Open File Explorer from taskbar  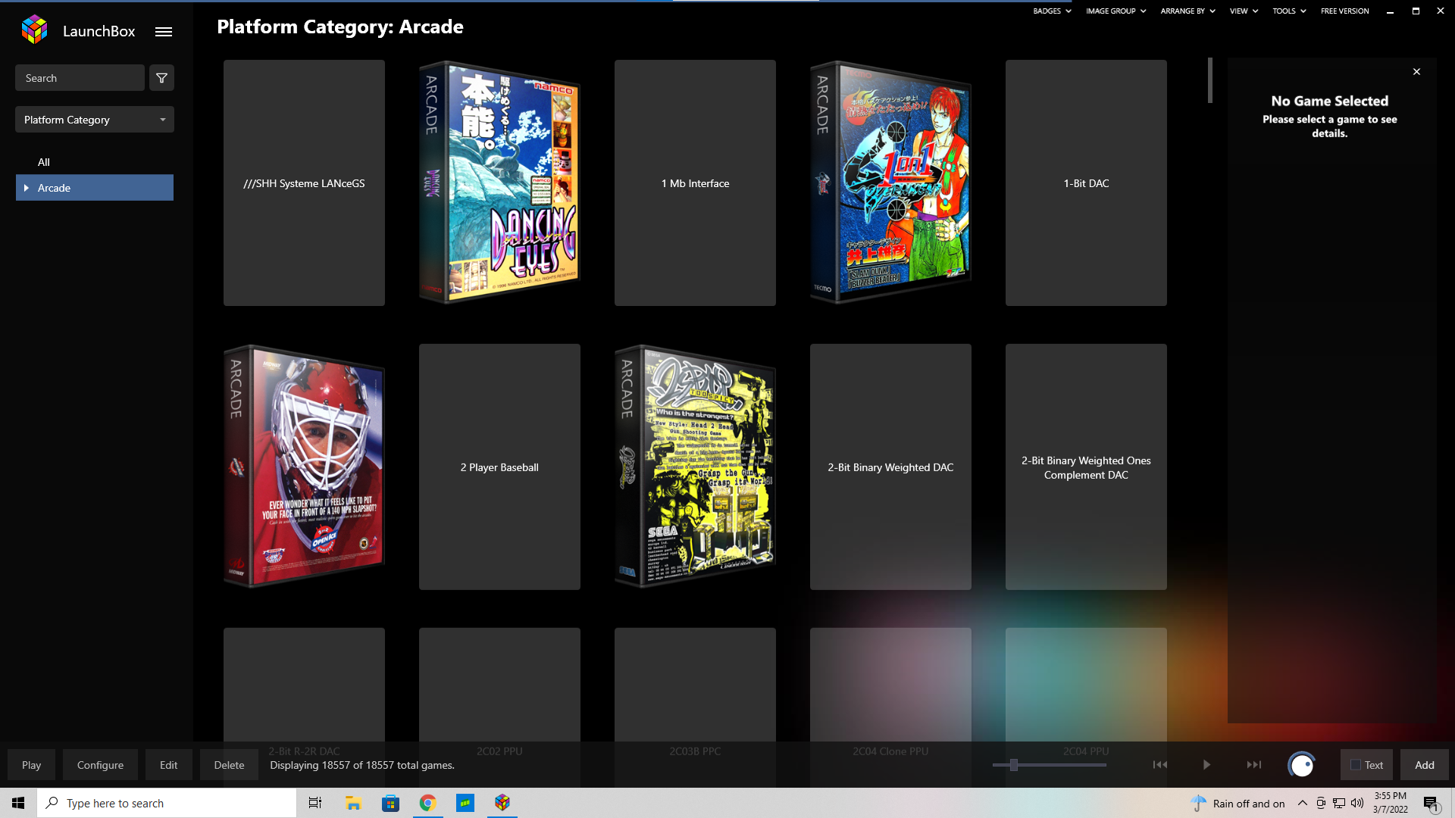[353, 803]
